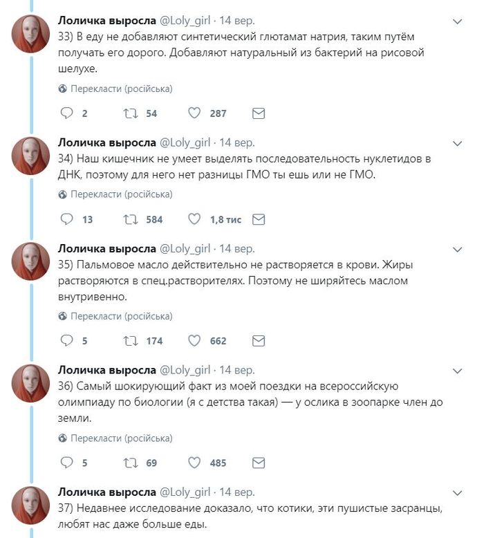Translate tweet 36 using the Перекласти link

pyautogui.click(x=121, y=438)
